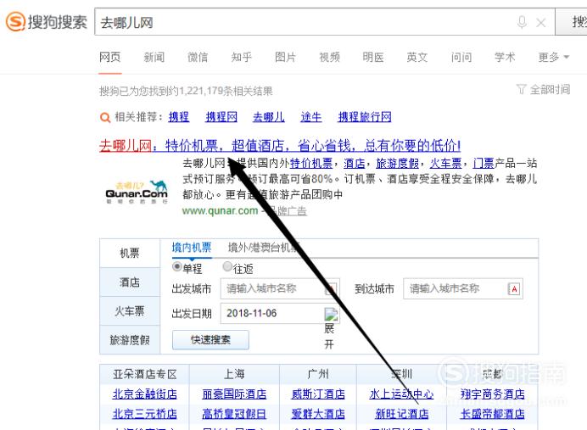Select the 单程 radio button
The width and height of the screenshot is (587, 430).
click(176, 267)
